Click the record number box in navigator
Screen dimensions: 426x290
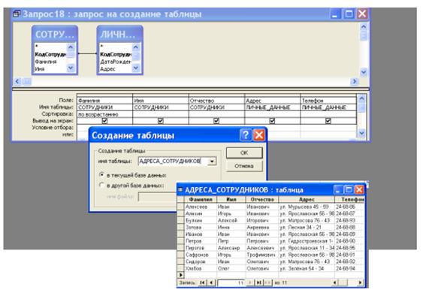tap(231, 283)
